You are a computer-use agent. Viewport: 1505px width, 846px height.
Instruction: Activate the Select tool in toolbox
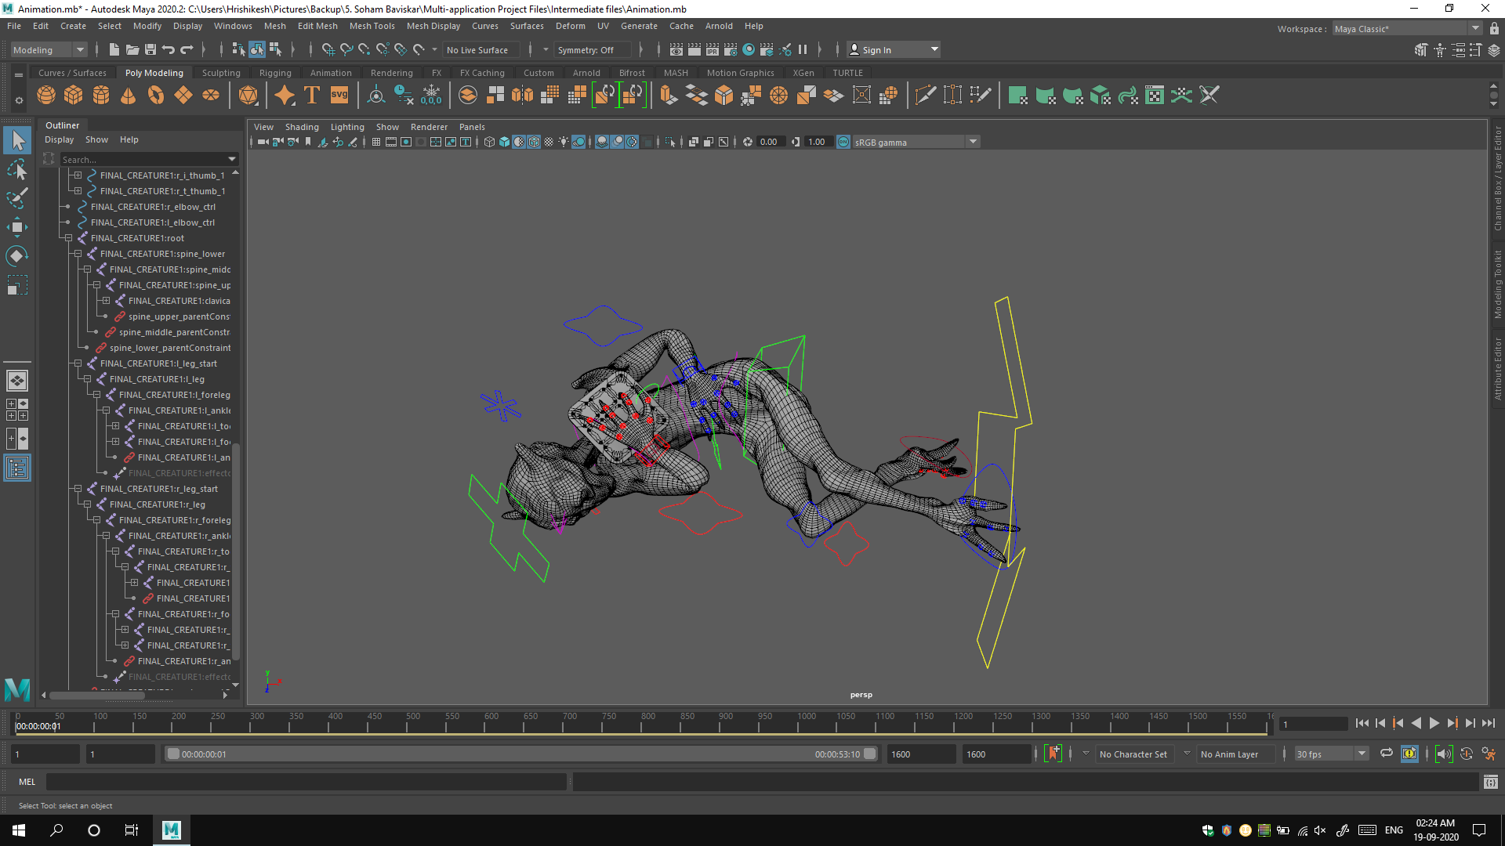[17, 141]
